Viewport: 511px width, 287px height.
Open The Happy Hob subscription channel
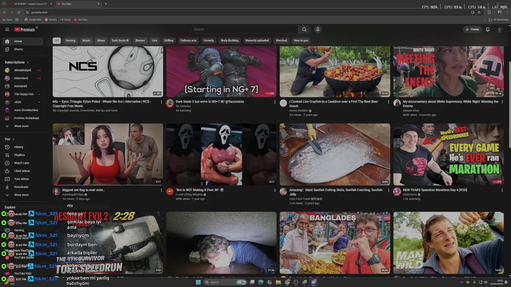point(23,94)
